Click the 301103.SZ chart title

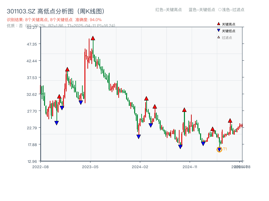(20, 10)
